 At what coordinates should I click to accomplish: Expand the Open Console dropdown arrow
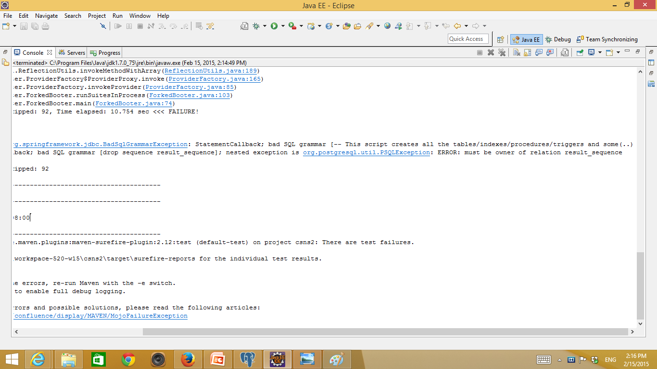coord(618,52)
